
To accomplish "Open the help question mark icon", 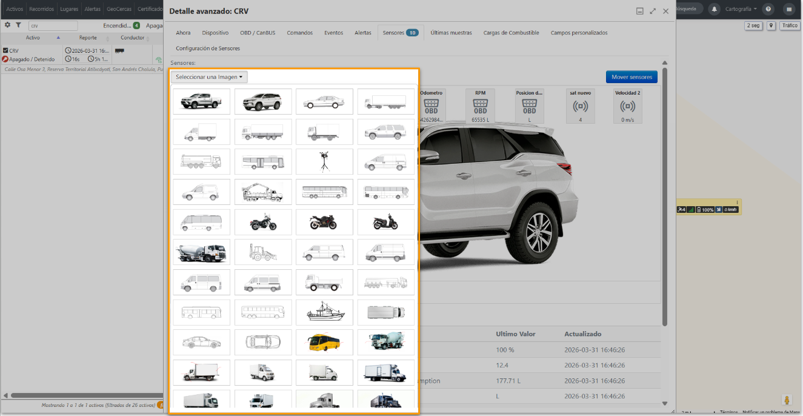I will [x=768, y=9].
